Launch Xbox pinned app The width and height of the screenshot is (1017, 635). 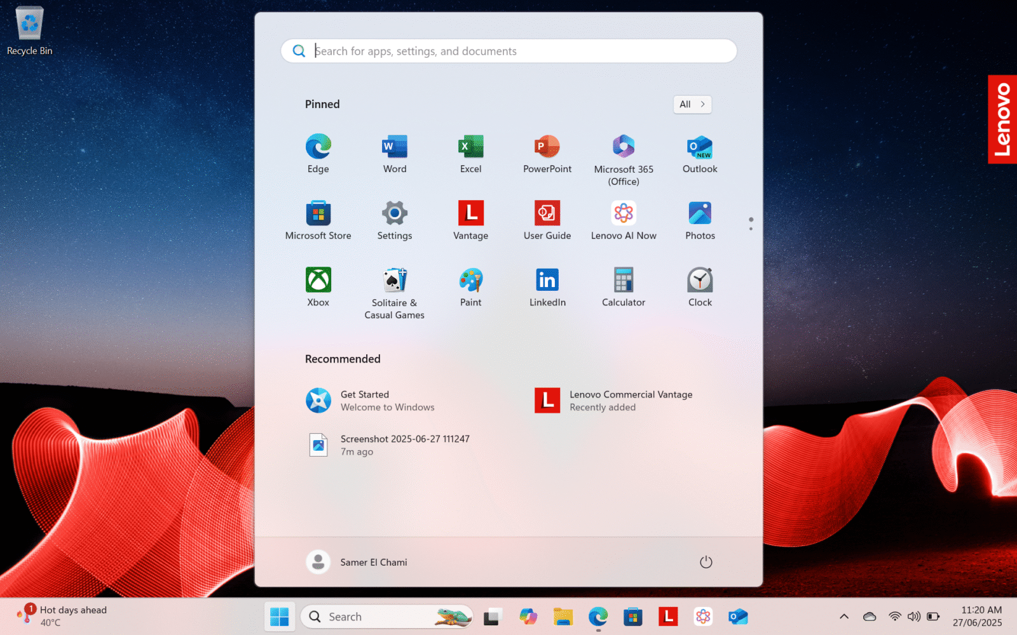pos(318,288)
